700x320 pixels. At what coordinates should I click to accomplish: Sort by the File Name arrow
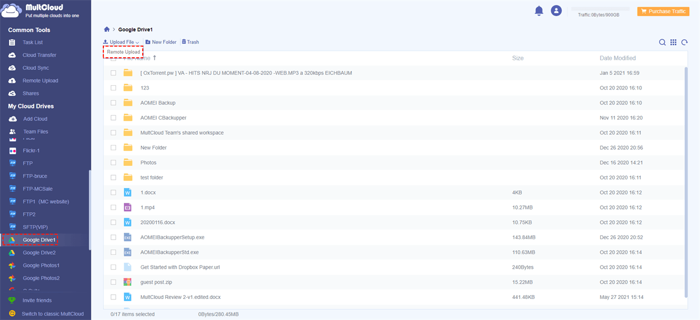pos(155,58)
